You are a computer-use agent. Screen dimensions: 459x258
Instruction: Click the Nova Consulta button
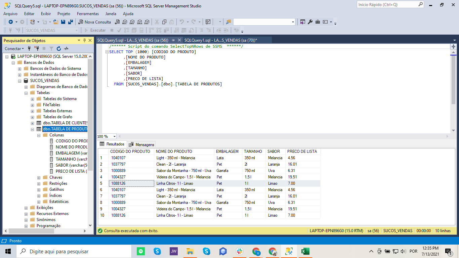(x=95, y=22)
